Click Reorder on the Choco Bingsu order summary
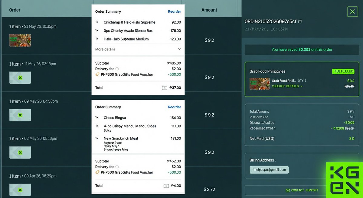The image size is (363, 198). [x=175, y=107]
